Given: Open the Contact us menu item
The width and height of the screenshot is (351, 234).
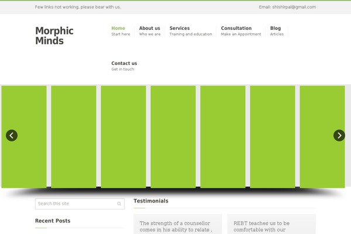Looking at the screenshot, I should pyautogui.click(x=124, y=66).
